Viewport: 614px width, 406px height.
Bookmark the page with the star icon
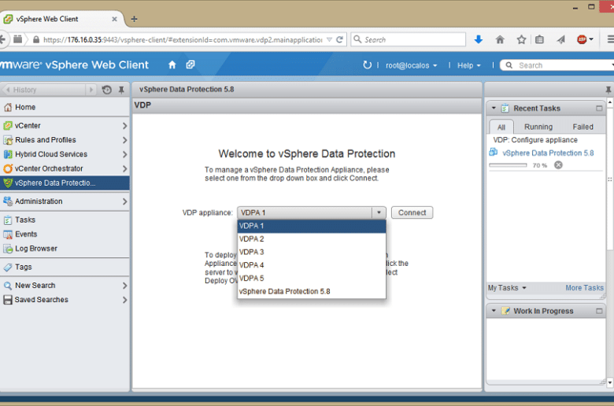(521, 39)
